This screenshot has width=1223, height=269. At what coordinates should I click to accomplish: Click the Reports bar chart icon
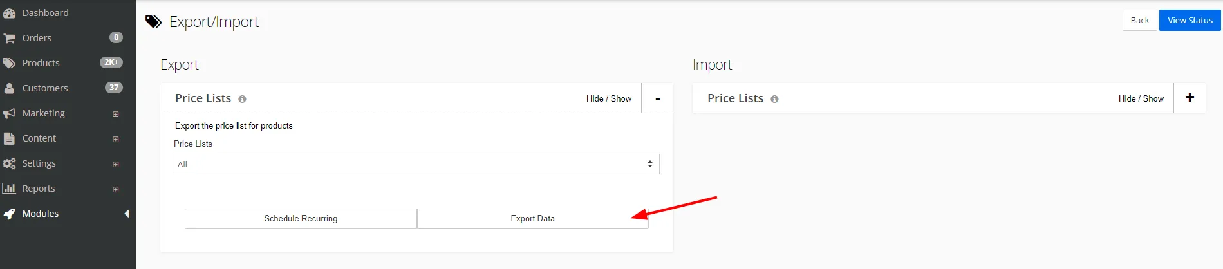[9, 189]
